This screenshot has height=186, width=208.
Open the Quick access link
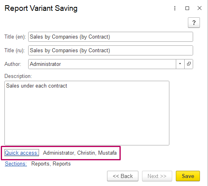(22, 153)
